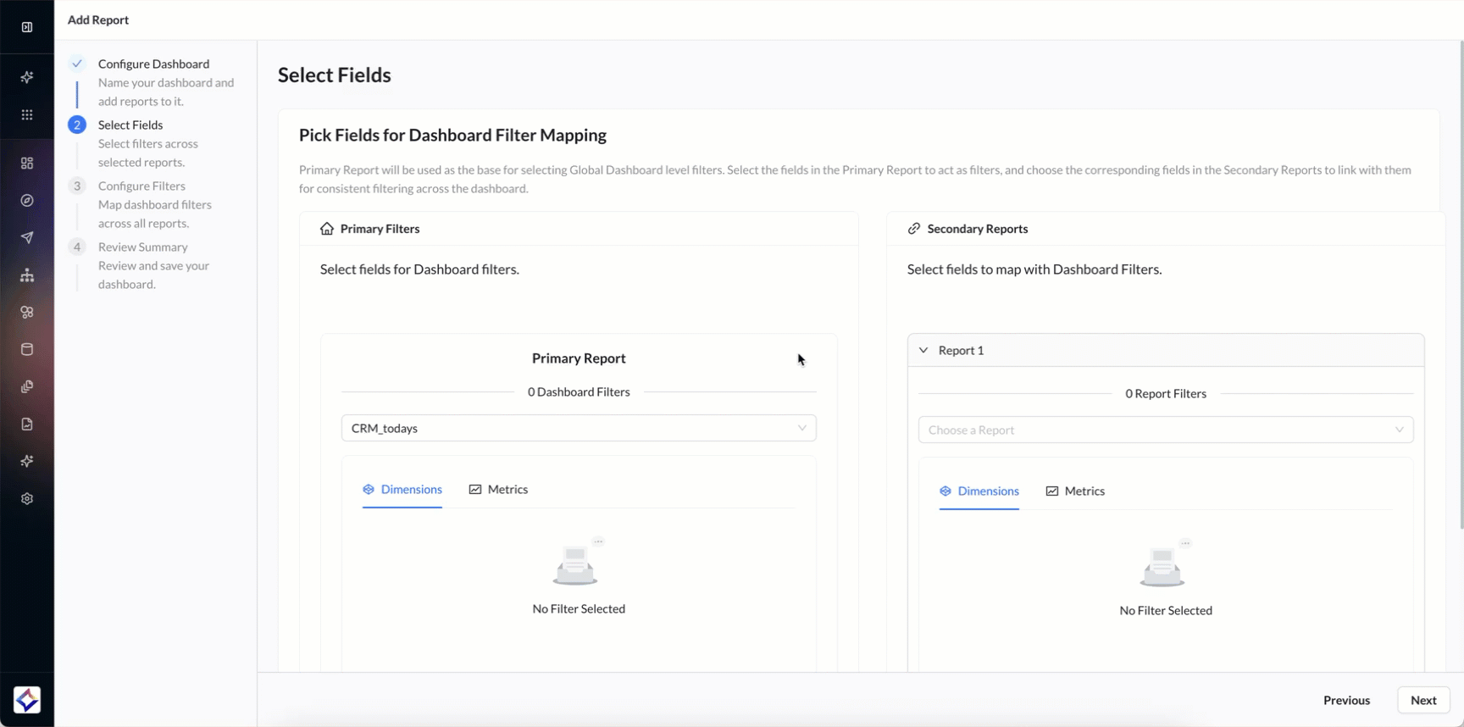Viewport: 1464px width, 727px height.
Task: Click the database cylinder icon in sidebar
Action: click(x=27, y=349)
